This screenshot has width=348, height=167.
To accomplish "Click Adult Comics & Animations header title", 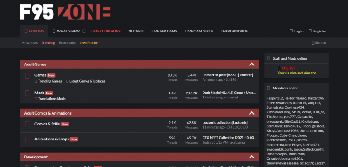I will (x=48, y=113).
